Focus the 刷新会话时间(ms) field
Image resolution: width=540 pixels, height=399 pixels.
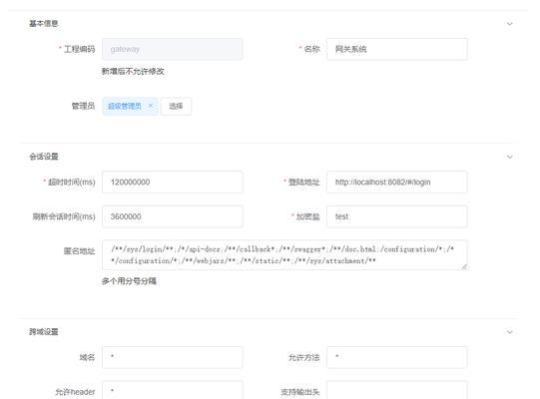(x=173, y=216)
